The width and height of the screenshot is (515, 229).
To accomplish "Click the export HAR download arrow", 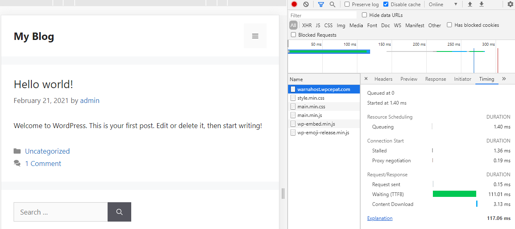I will click(481, 5).
